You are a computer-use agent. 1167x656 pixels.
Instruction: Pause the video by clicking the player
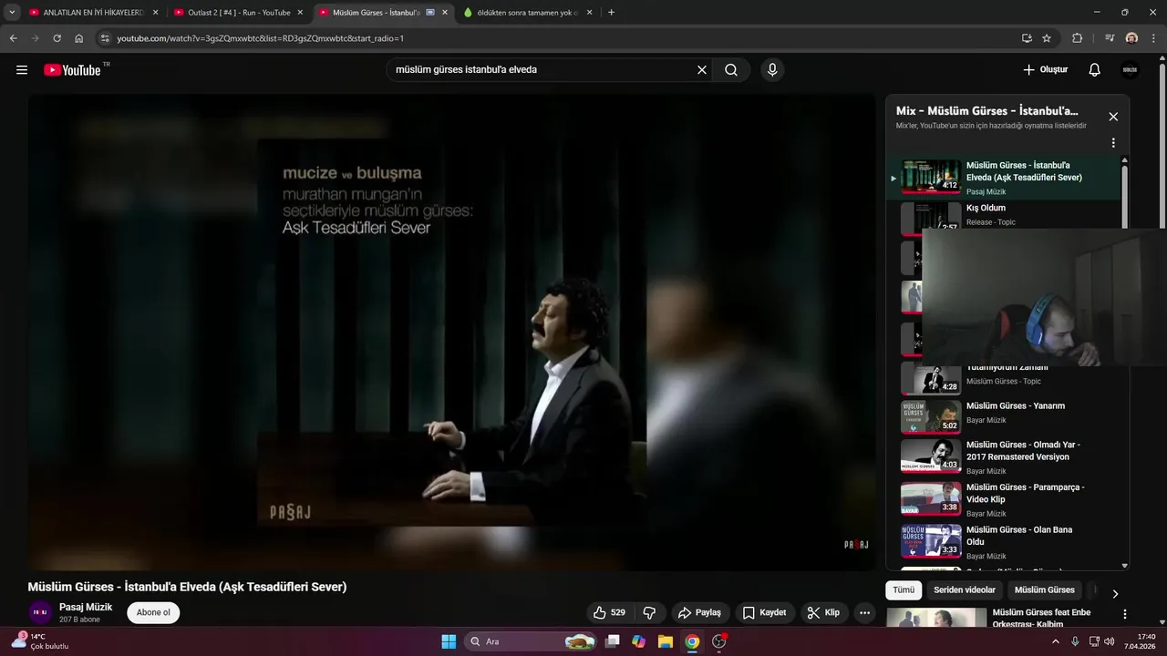tap(451, 333)
